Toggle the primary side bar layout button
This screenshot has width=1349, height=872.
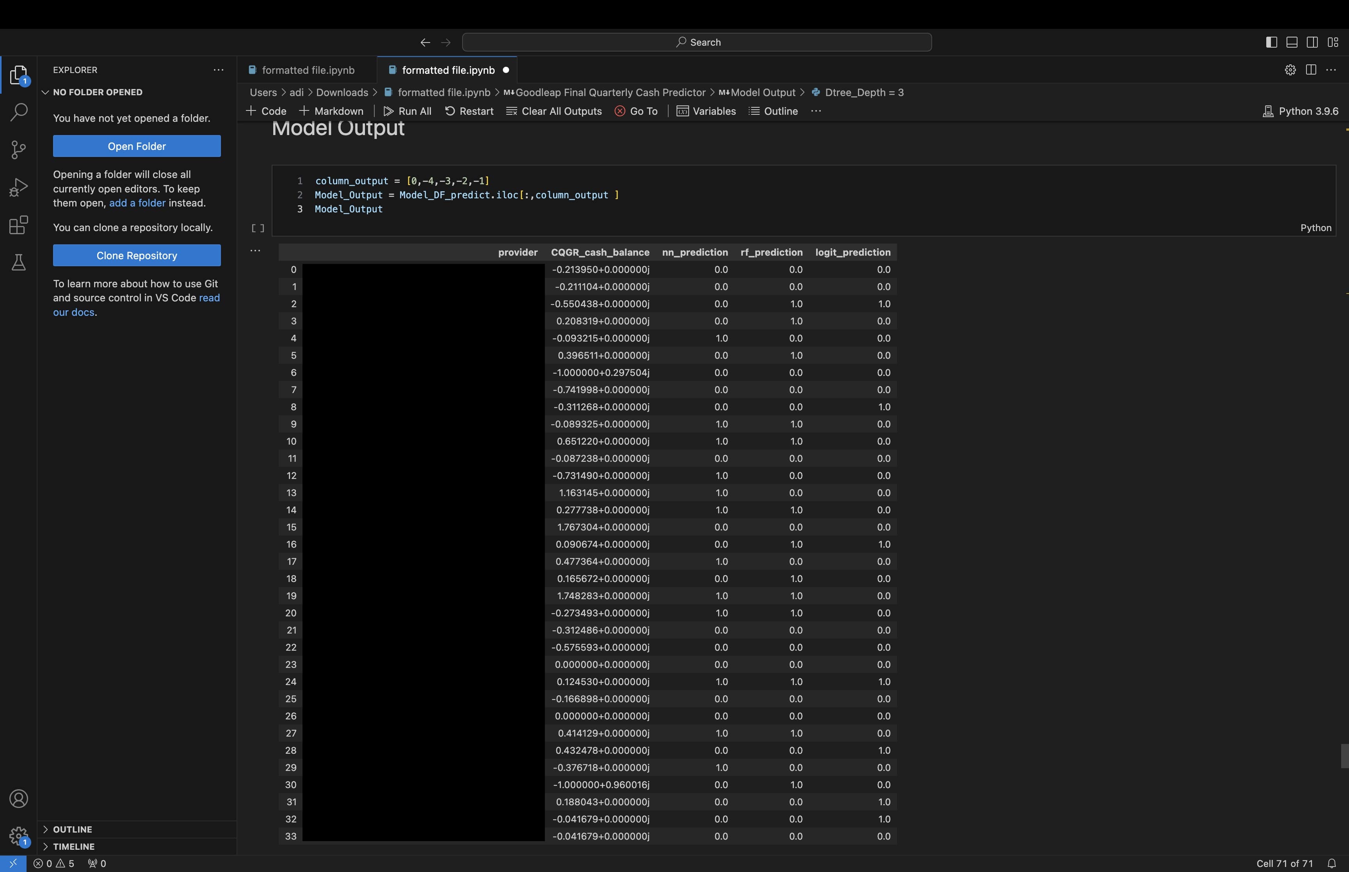(x=1271, y=43)
